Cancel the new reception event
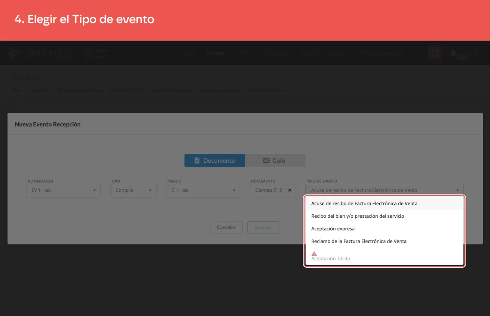 pos(226,227)
